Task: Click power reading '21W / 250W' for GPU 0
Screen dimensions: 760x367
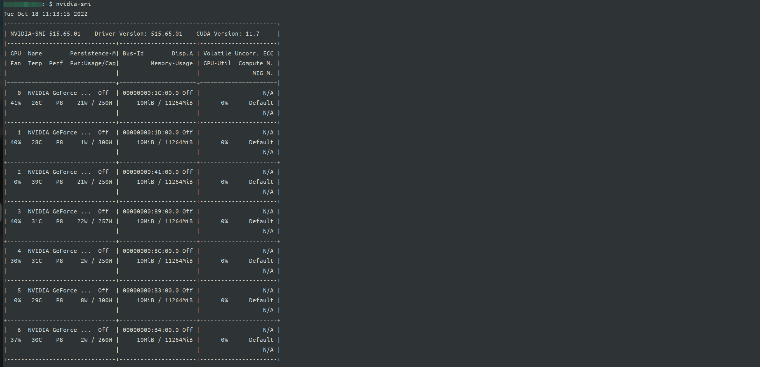Action: tap(95, 103)
